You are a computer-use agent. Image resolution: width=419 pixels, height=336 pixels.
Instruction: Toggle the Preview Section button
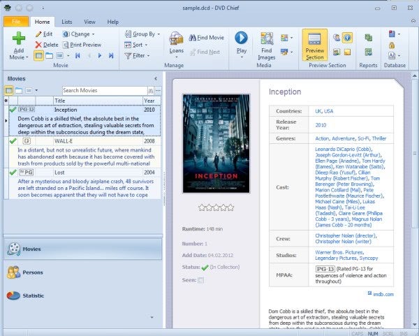[x=316, y=44]
